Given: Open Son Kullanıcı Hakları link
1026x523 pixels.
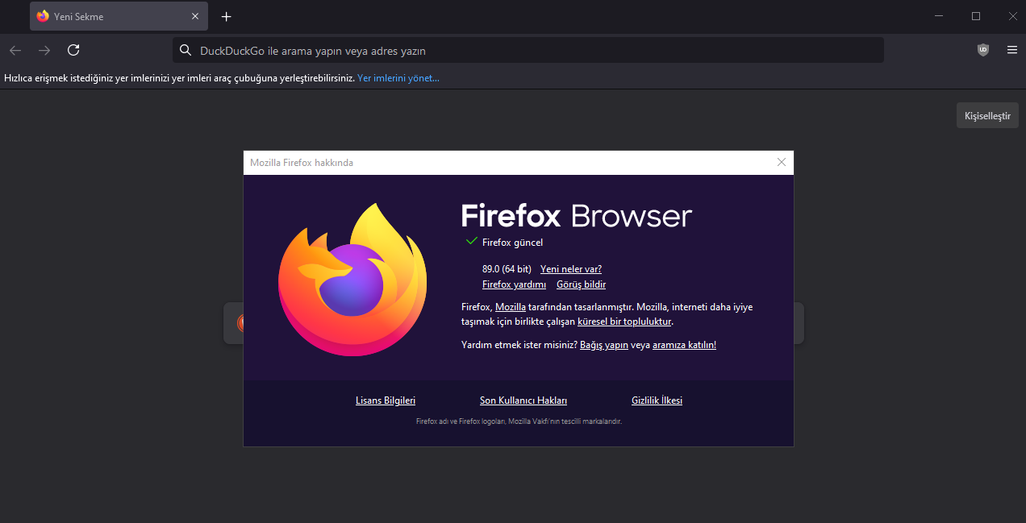Looking at the screenshot, I should click(x=523, y=401).
